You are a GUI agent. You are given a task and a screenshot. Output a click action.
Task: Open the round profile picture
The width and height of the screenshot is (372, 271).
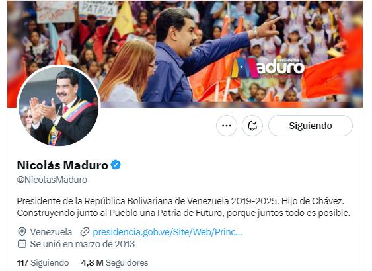[59, 106]
